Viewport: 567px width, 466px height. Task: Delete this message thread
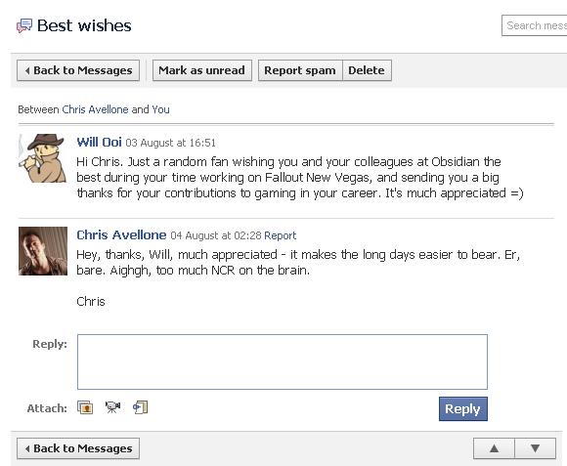tap(367, 70)
